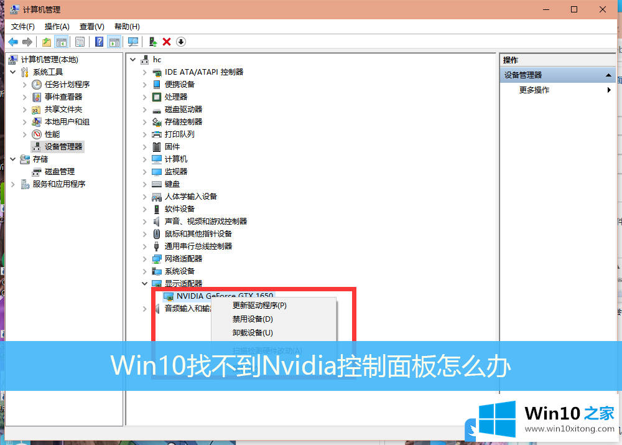Select the 人体学输入设备 category

(191, 197)
